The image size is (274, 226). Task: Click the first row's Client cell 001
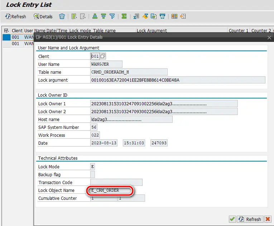tap(17, 37)
